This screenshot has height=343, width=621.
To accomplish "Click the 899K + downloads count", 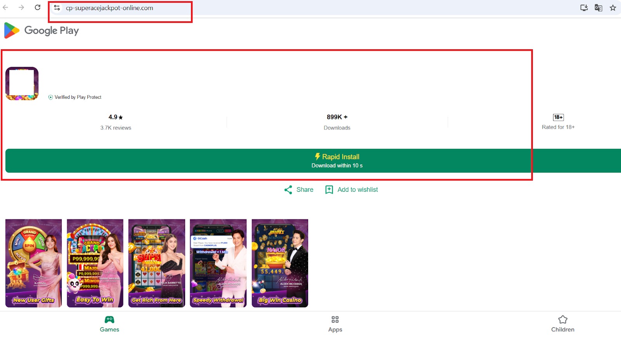I will coord(337,117).
